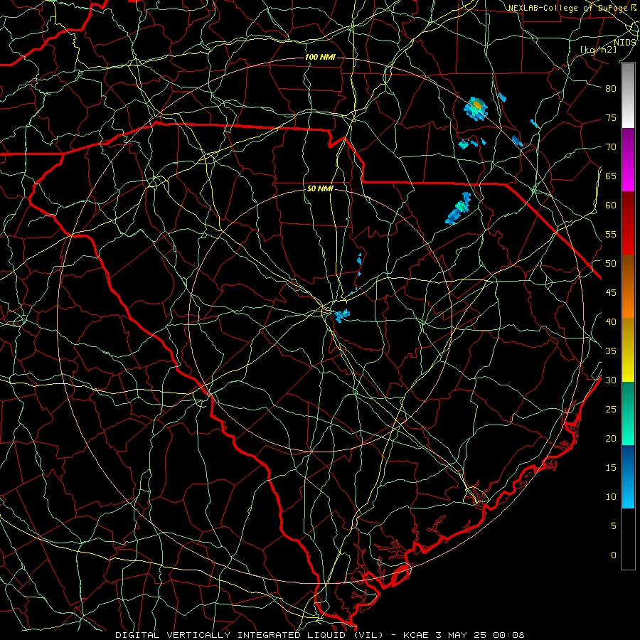640x640 pixels.
Task: Click the 45 value on the scale
Action: click(x=611, y=293)
